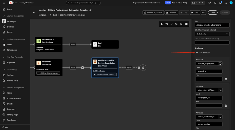This screenshot has width=235, height=130.
Task: Click the account_id Label field
Action: click(x=209, y=71)
